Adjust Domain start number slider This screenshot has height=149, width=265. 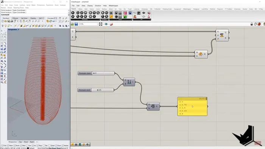tap(96, 73)
